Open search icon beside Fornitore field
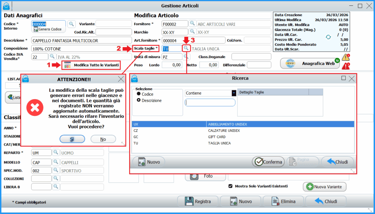 (192, 24)
